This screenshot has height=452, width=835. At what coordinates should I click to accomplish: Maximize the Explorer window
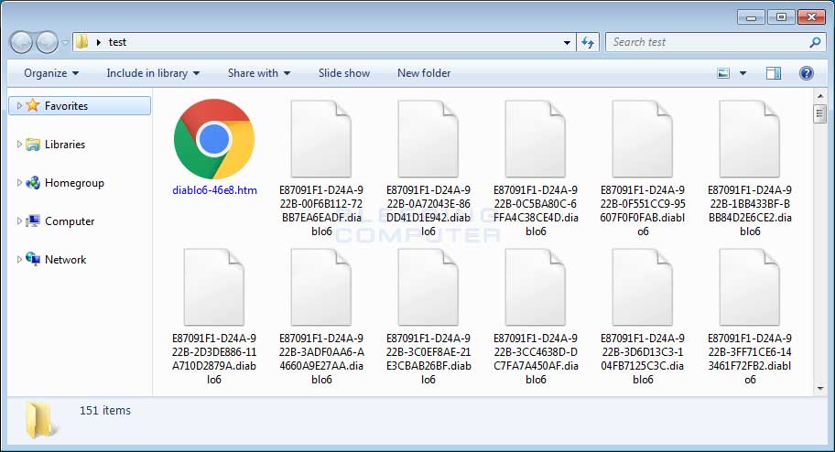point(781,17)
